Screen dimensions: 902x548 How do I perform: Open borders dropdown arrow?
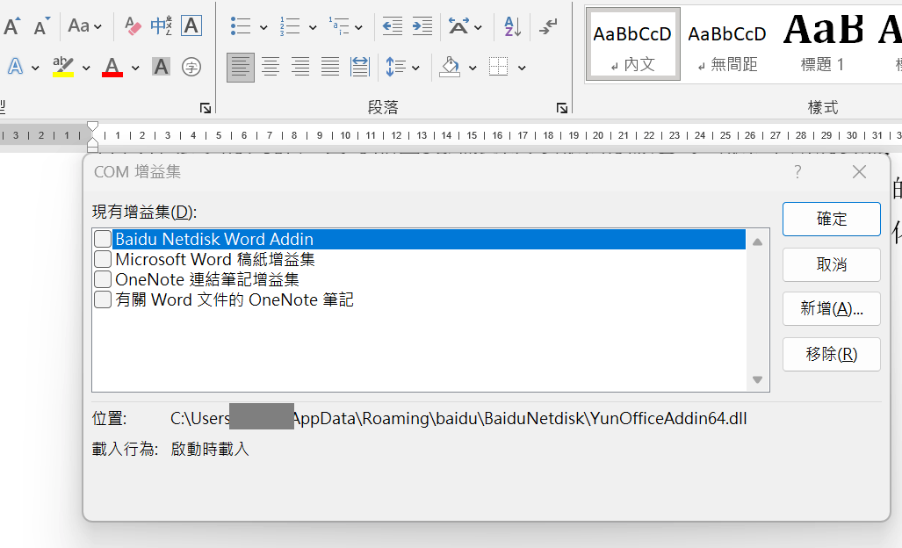(x=522, y=68)
